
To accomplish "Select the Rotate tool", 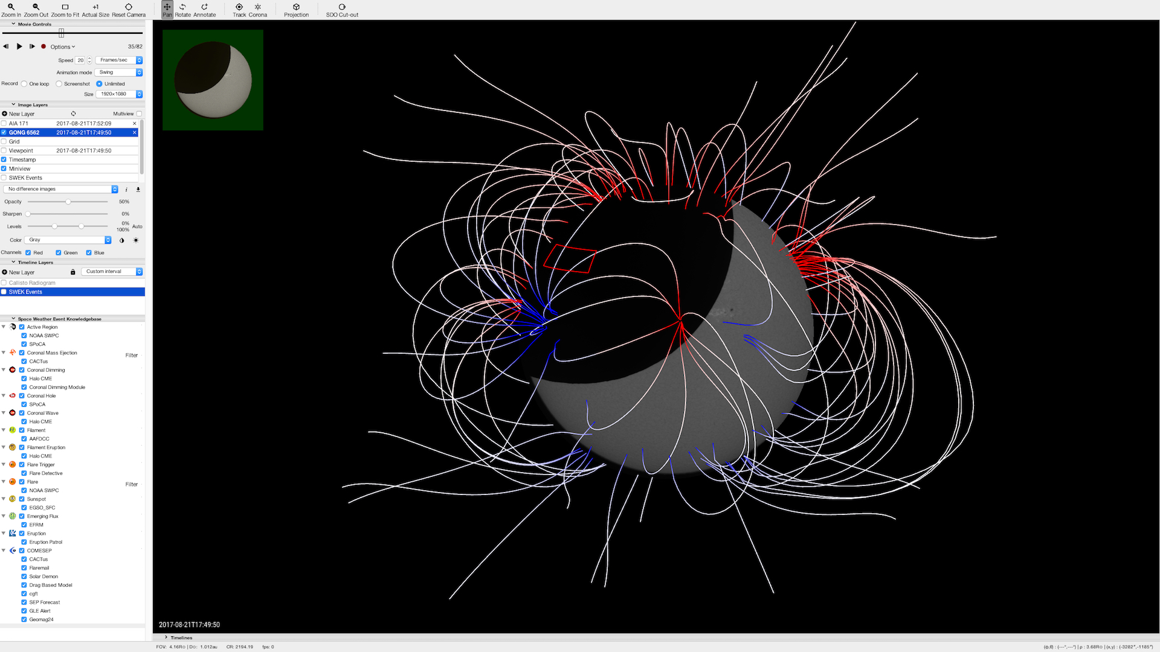I will 182,7.
